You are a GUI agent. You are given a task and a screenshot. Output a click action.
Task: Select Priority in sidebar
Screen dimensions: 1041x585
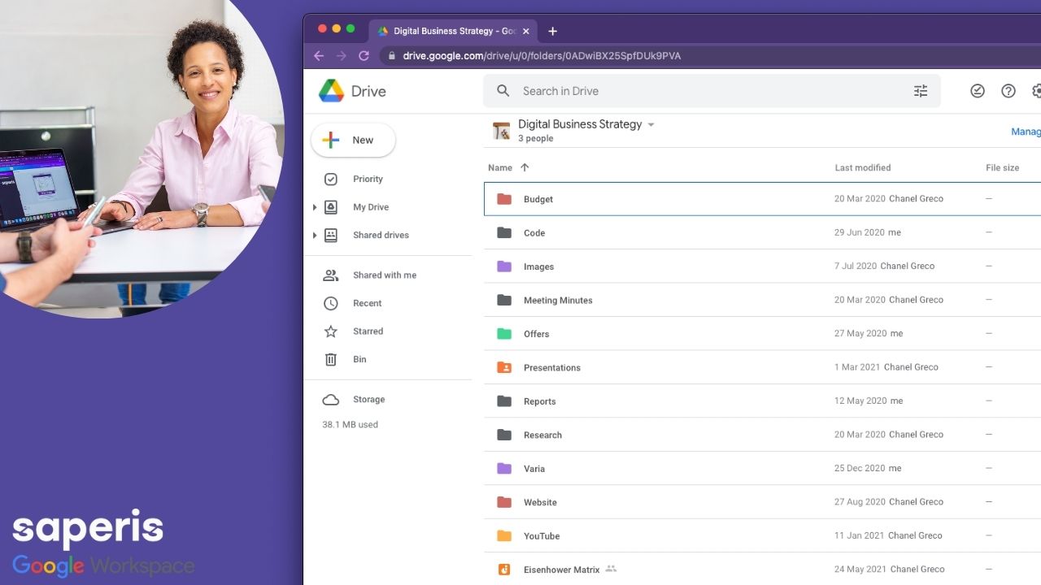tap(368, 179)
